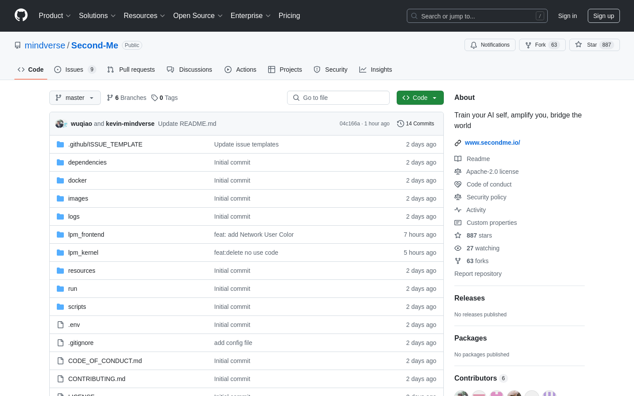
Task: Click Report repository link
Action: point(478,274)
